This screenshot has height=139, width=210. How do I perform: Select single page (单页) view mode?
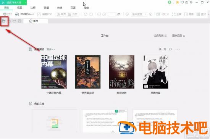point(61,14)
